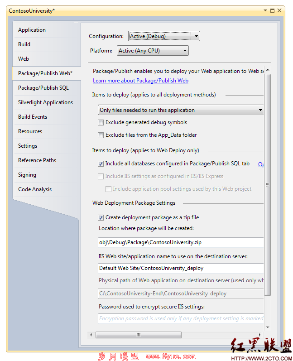This screenshot has height=361, width=293.
Task: Click the physical path input field
Action: (x=181, y=294)
